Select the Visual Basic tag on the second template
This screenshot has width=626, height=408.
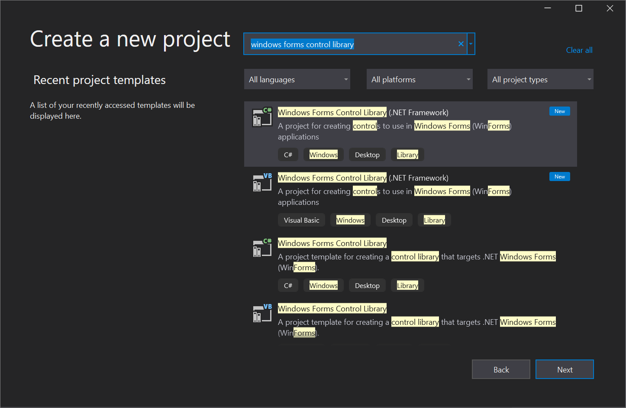pyautogui.click(x=301, y=220)
